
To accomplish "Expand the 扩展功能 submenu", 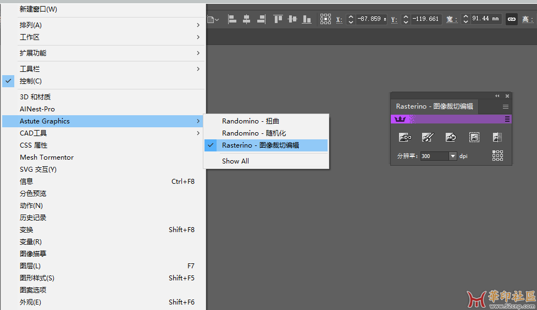I will (x=103, y=53).
